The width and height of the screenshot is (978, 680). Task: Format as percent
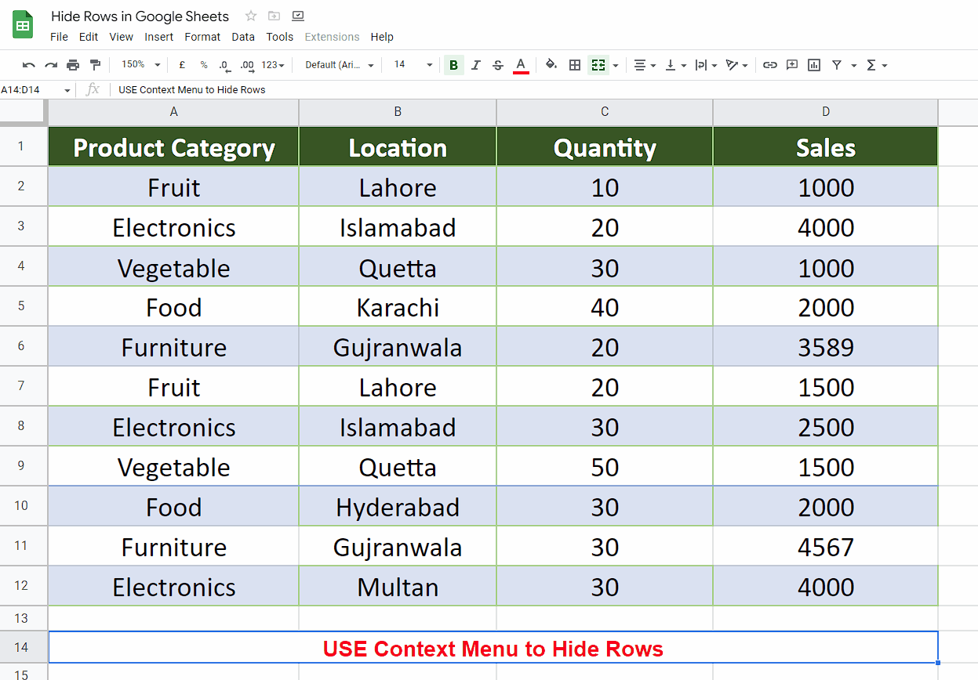click(204, 65)
